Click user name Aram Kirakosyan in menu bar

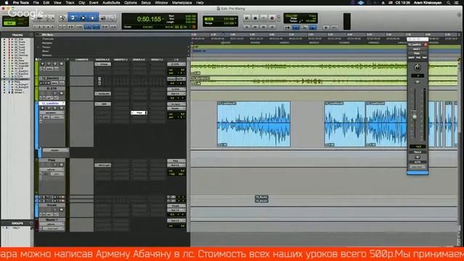[x=427, y=3]
